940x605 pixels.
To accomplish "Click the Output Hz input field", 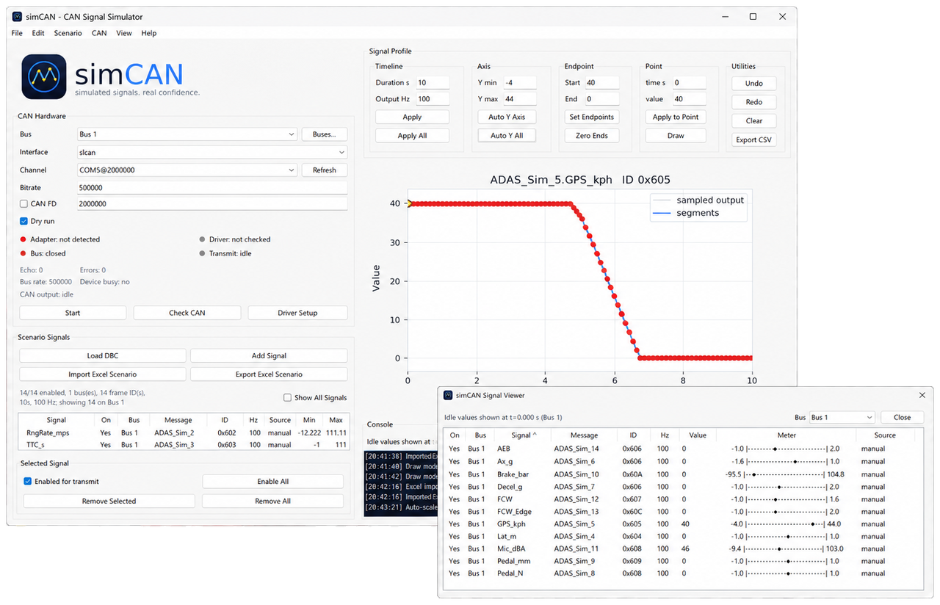I will point(432,99).
